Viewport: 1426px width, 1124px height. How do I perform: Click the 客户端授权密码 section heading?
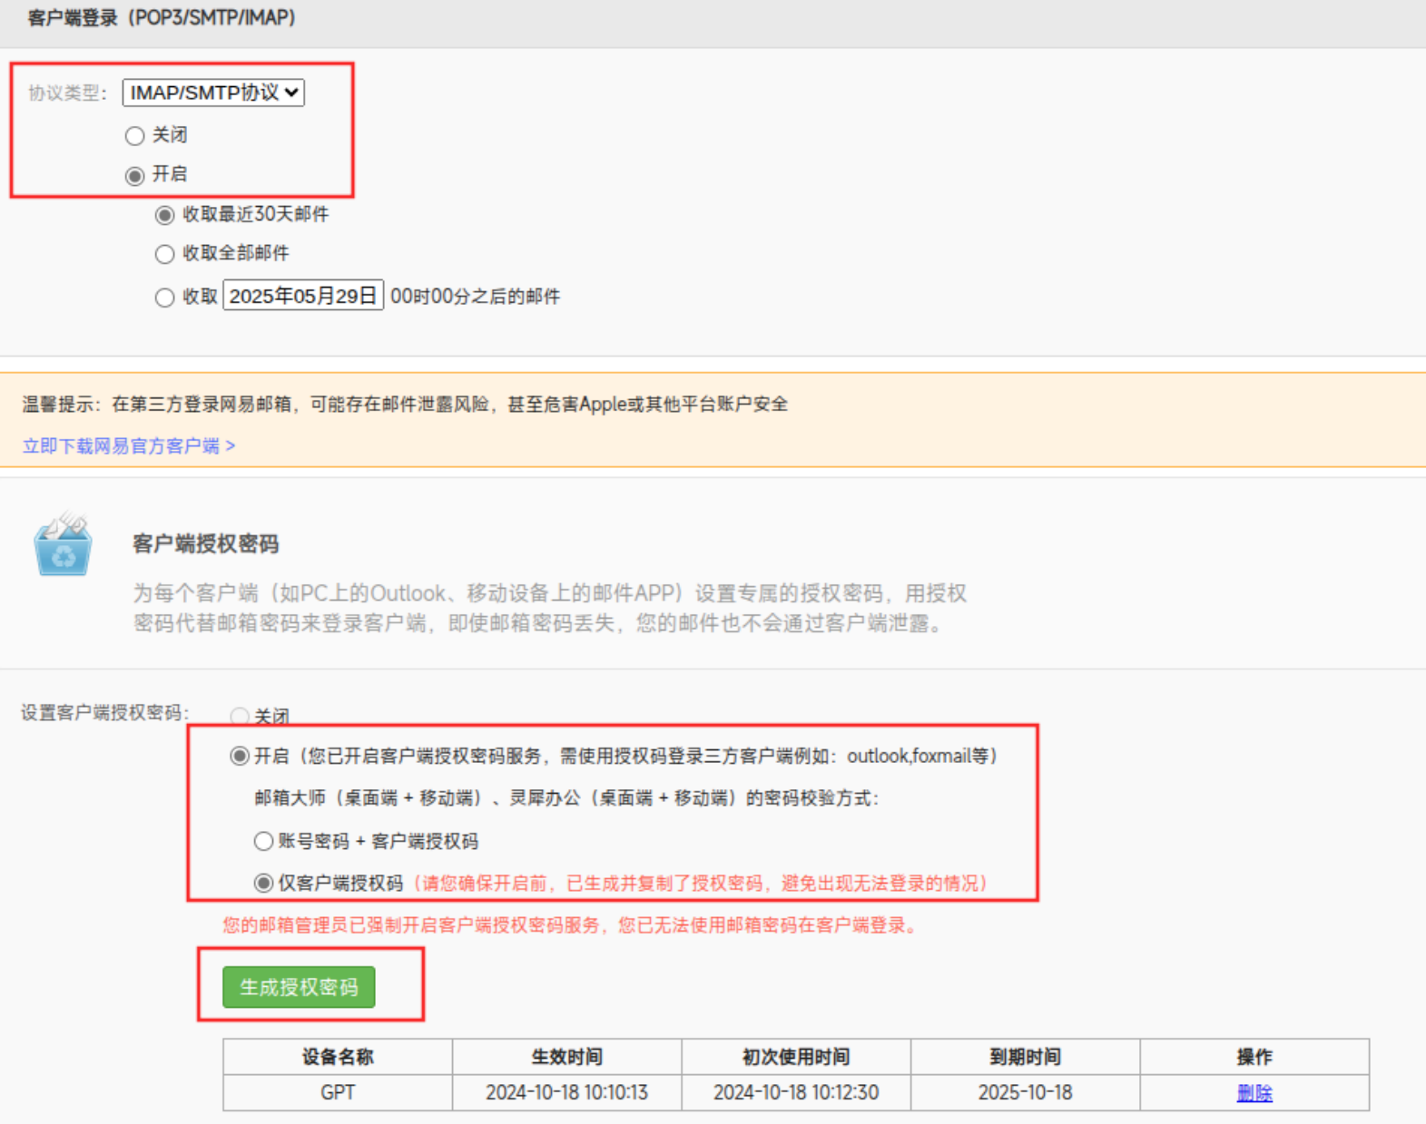tap(206, 543)
